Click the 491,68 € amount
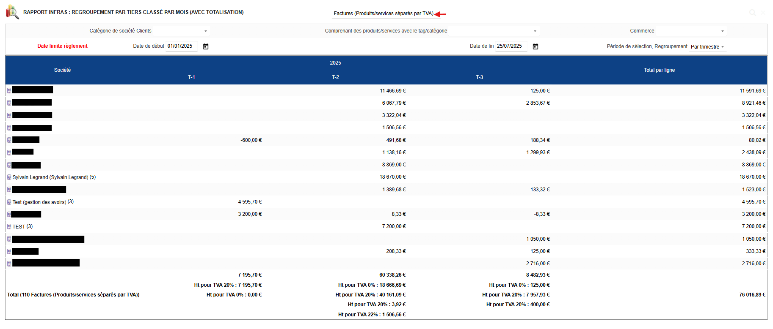 coord(396,140)
